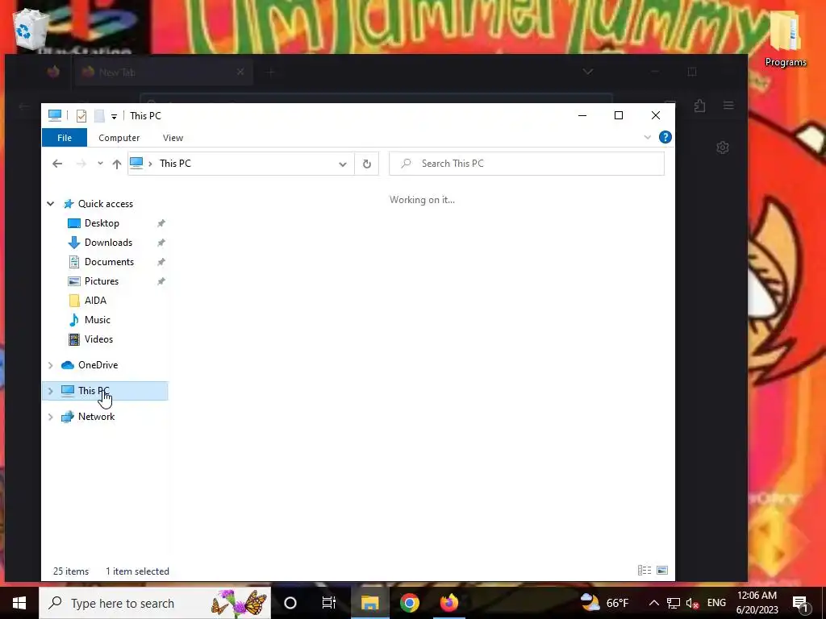Select Quick access in navigation pane
826x619 pixels.
pos(106,204)
